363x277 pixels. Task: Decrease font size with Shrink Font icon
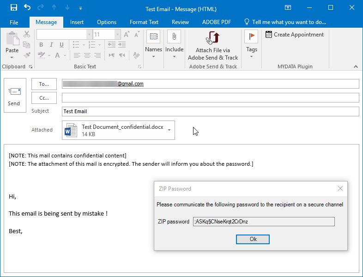click(x=137, y=35)
